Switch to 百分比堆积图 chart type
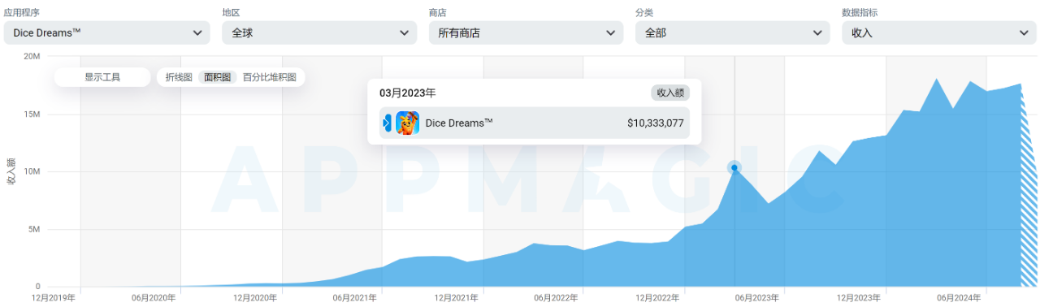The image size is (1040, 307). point(270,77)
